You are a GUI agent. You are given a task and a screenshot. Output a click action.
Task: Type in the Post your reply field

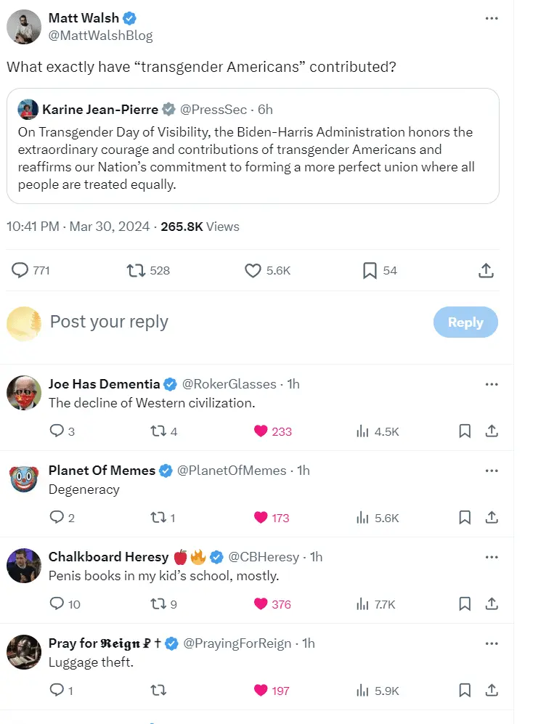[218, 322]
